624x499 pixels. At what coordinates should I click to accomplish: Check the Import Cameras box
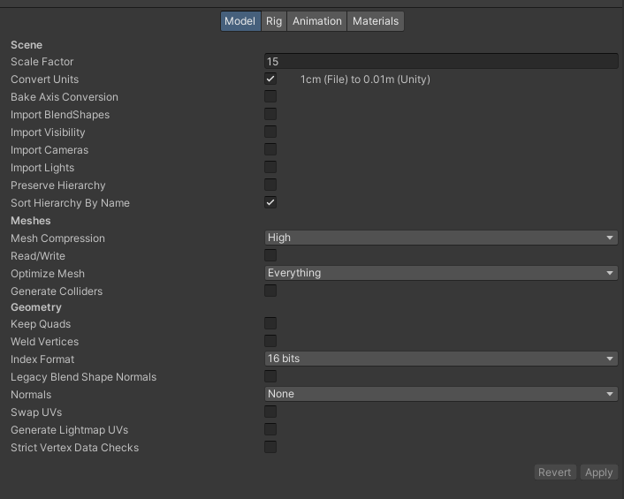click(270, 150)
